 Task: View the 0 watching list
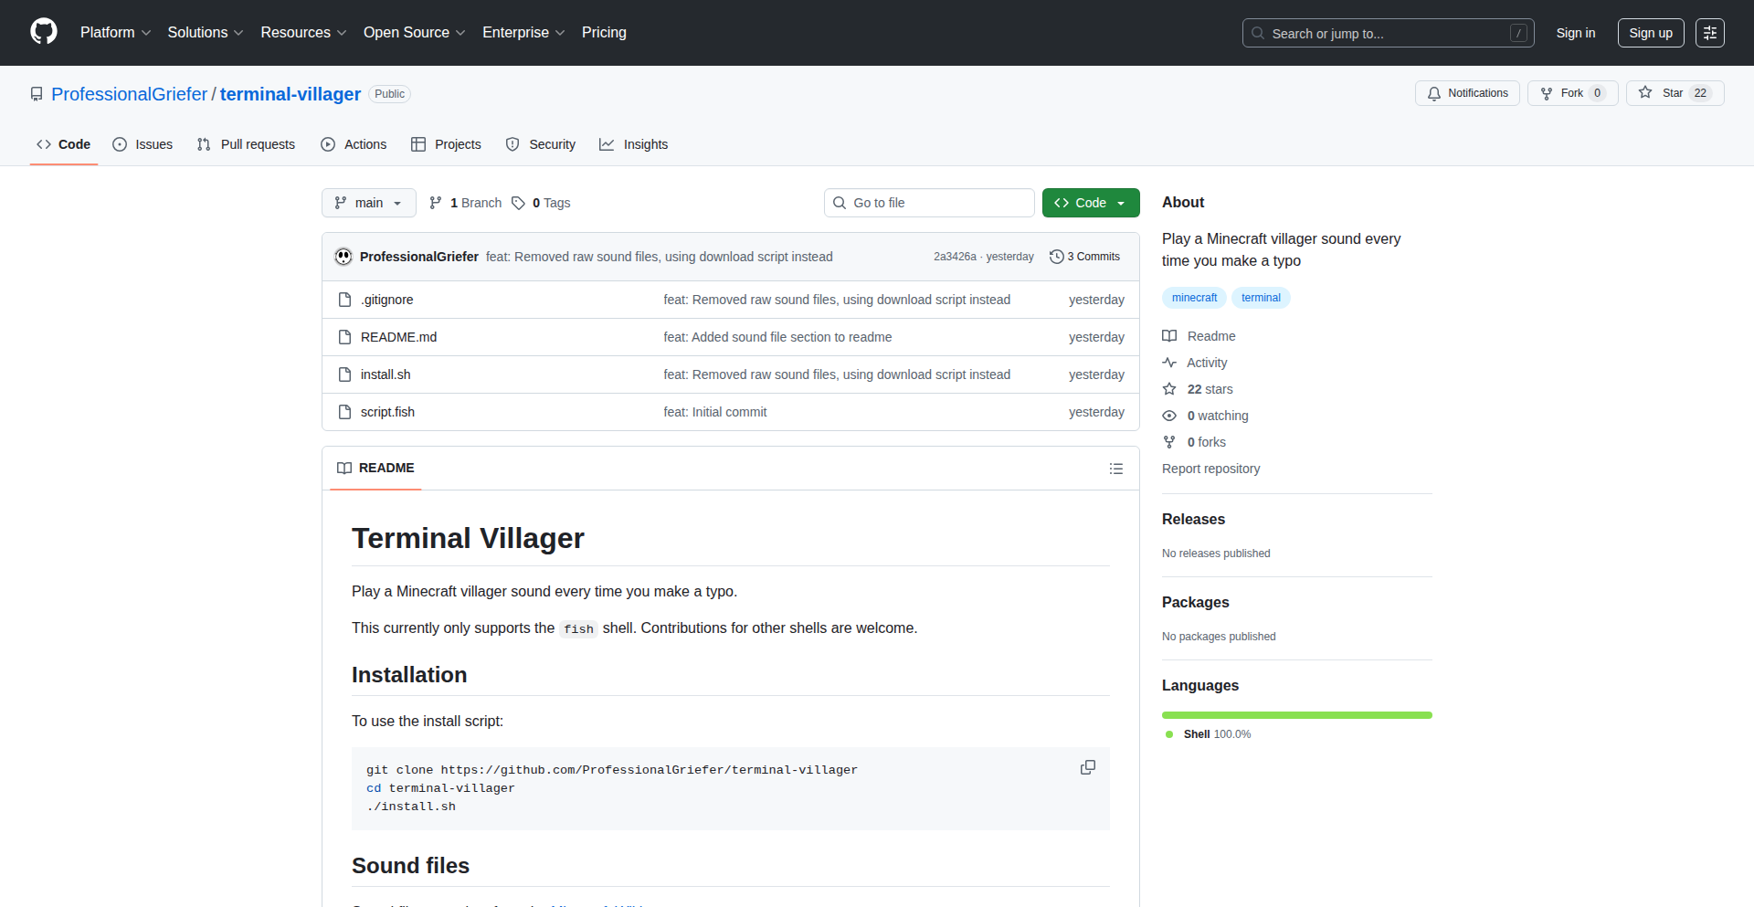(x=1205, y=416)
